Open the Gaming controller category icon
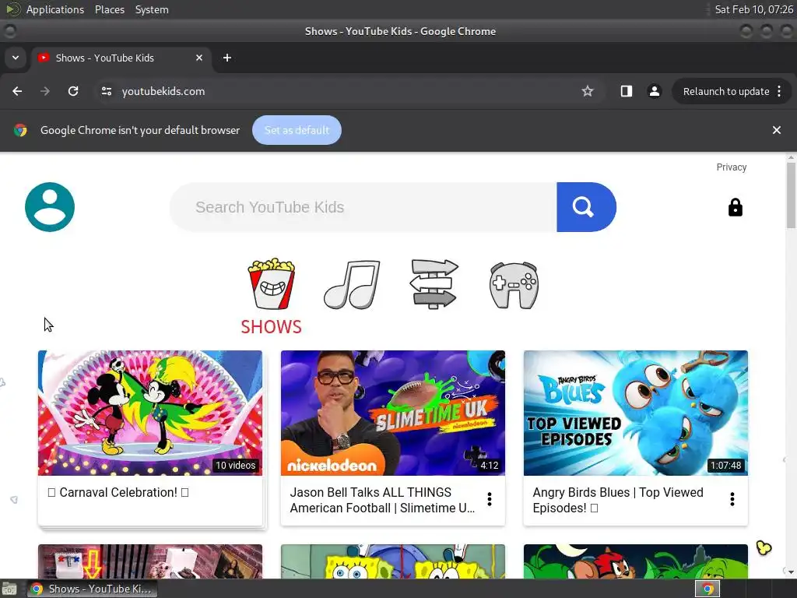The image size is (797, 598). (x=514, y=285)
